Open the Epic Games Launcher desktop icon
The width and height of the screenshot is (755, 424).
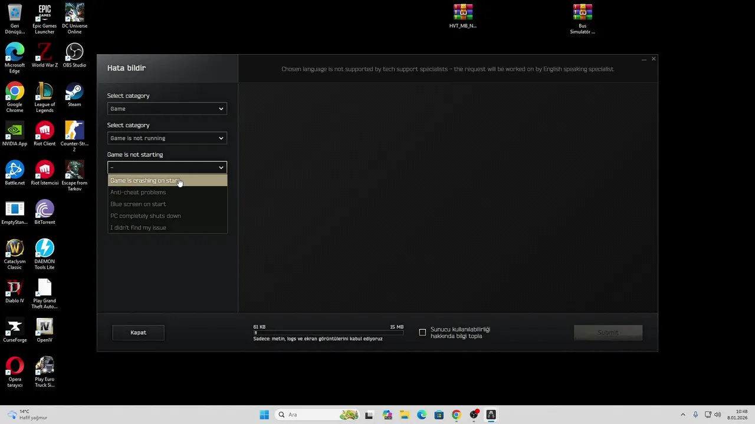pos(44,19)
